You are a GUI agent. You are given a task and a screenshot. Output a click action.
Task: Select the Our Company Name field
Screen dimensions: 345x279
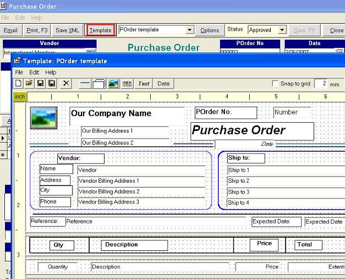click(127, 116)
